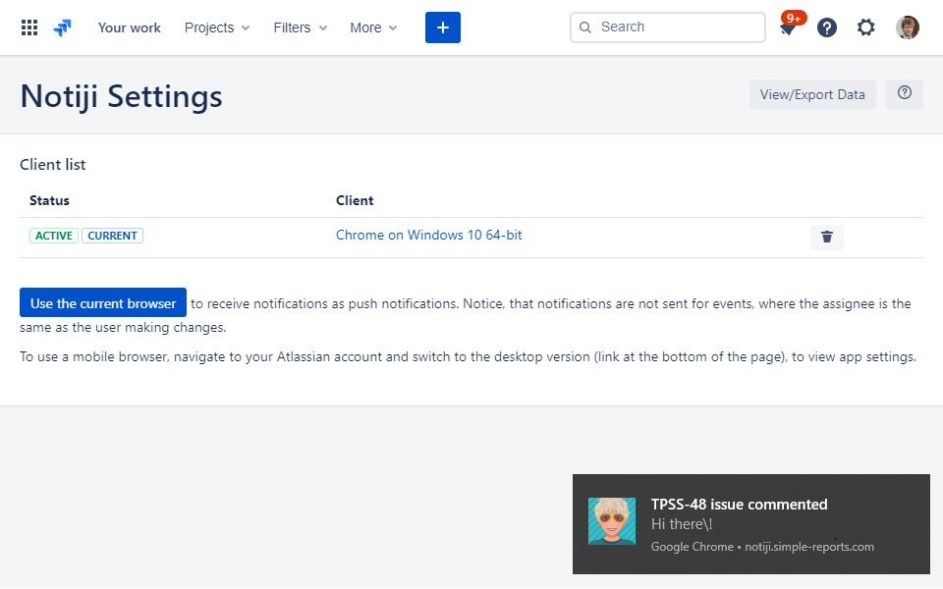Click the Jira logo icon
This screenshot has width=943, height=589.
[x=63, y=27]
